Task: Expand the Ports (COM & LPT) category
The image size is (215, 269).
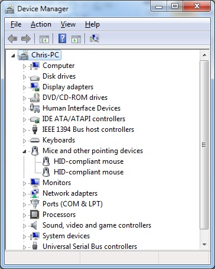Action: [24, 205]
